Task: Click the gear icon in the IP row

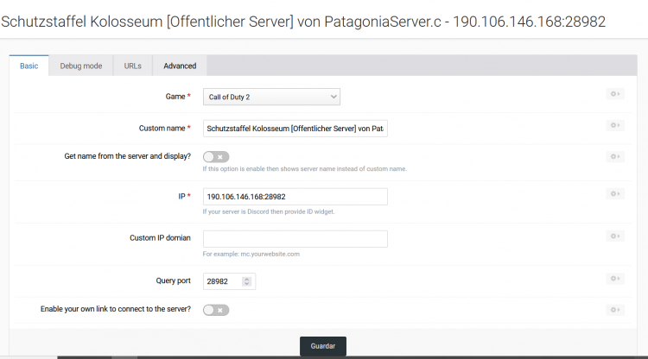Action: (614, 193)
